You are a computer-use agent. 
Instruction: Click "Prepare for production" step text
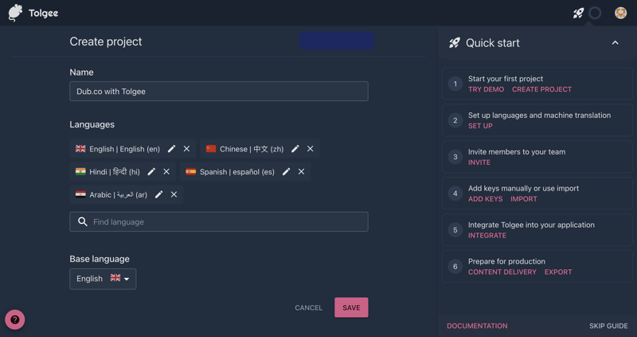pyautogui.click(x=506, y=261)
